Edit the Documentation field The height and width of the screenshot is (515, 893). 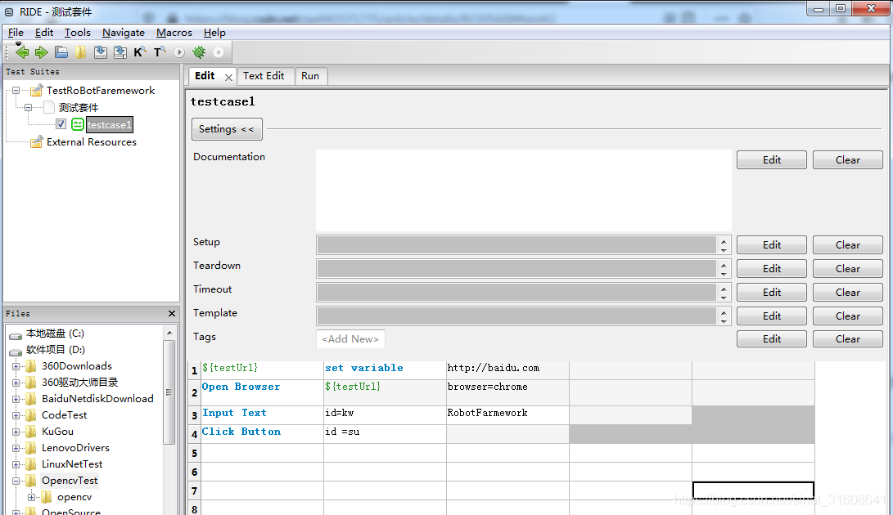coord(772,160)
